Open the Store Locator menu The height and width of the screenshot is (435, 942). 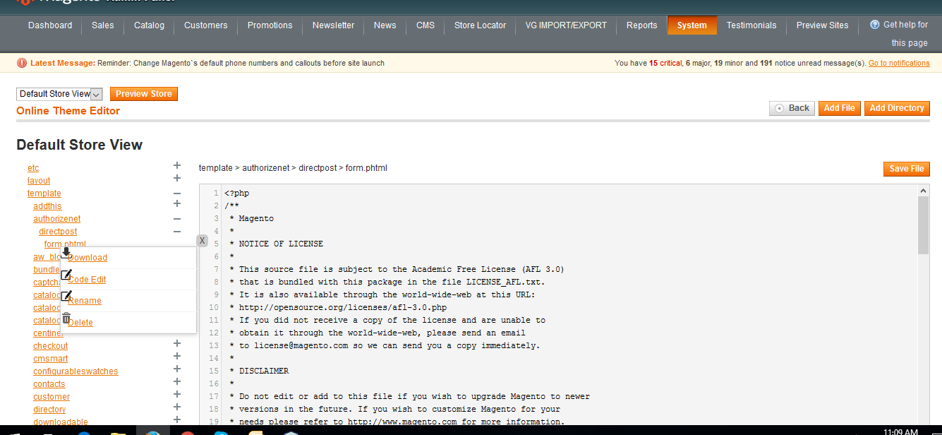480,25
